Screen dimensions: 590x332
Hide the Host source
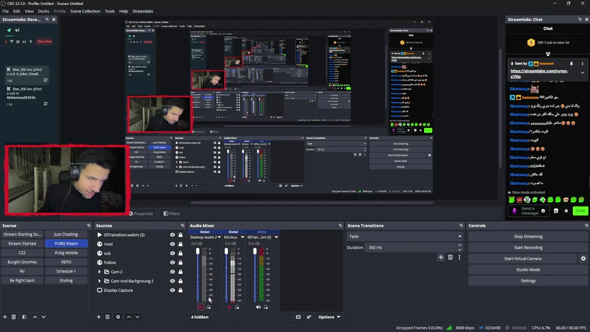[x=172, y=244]
